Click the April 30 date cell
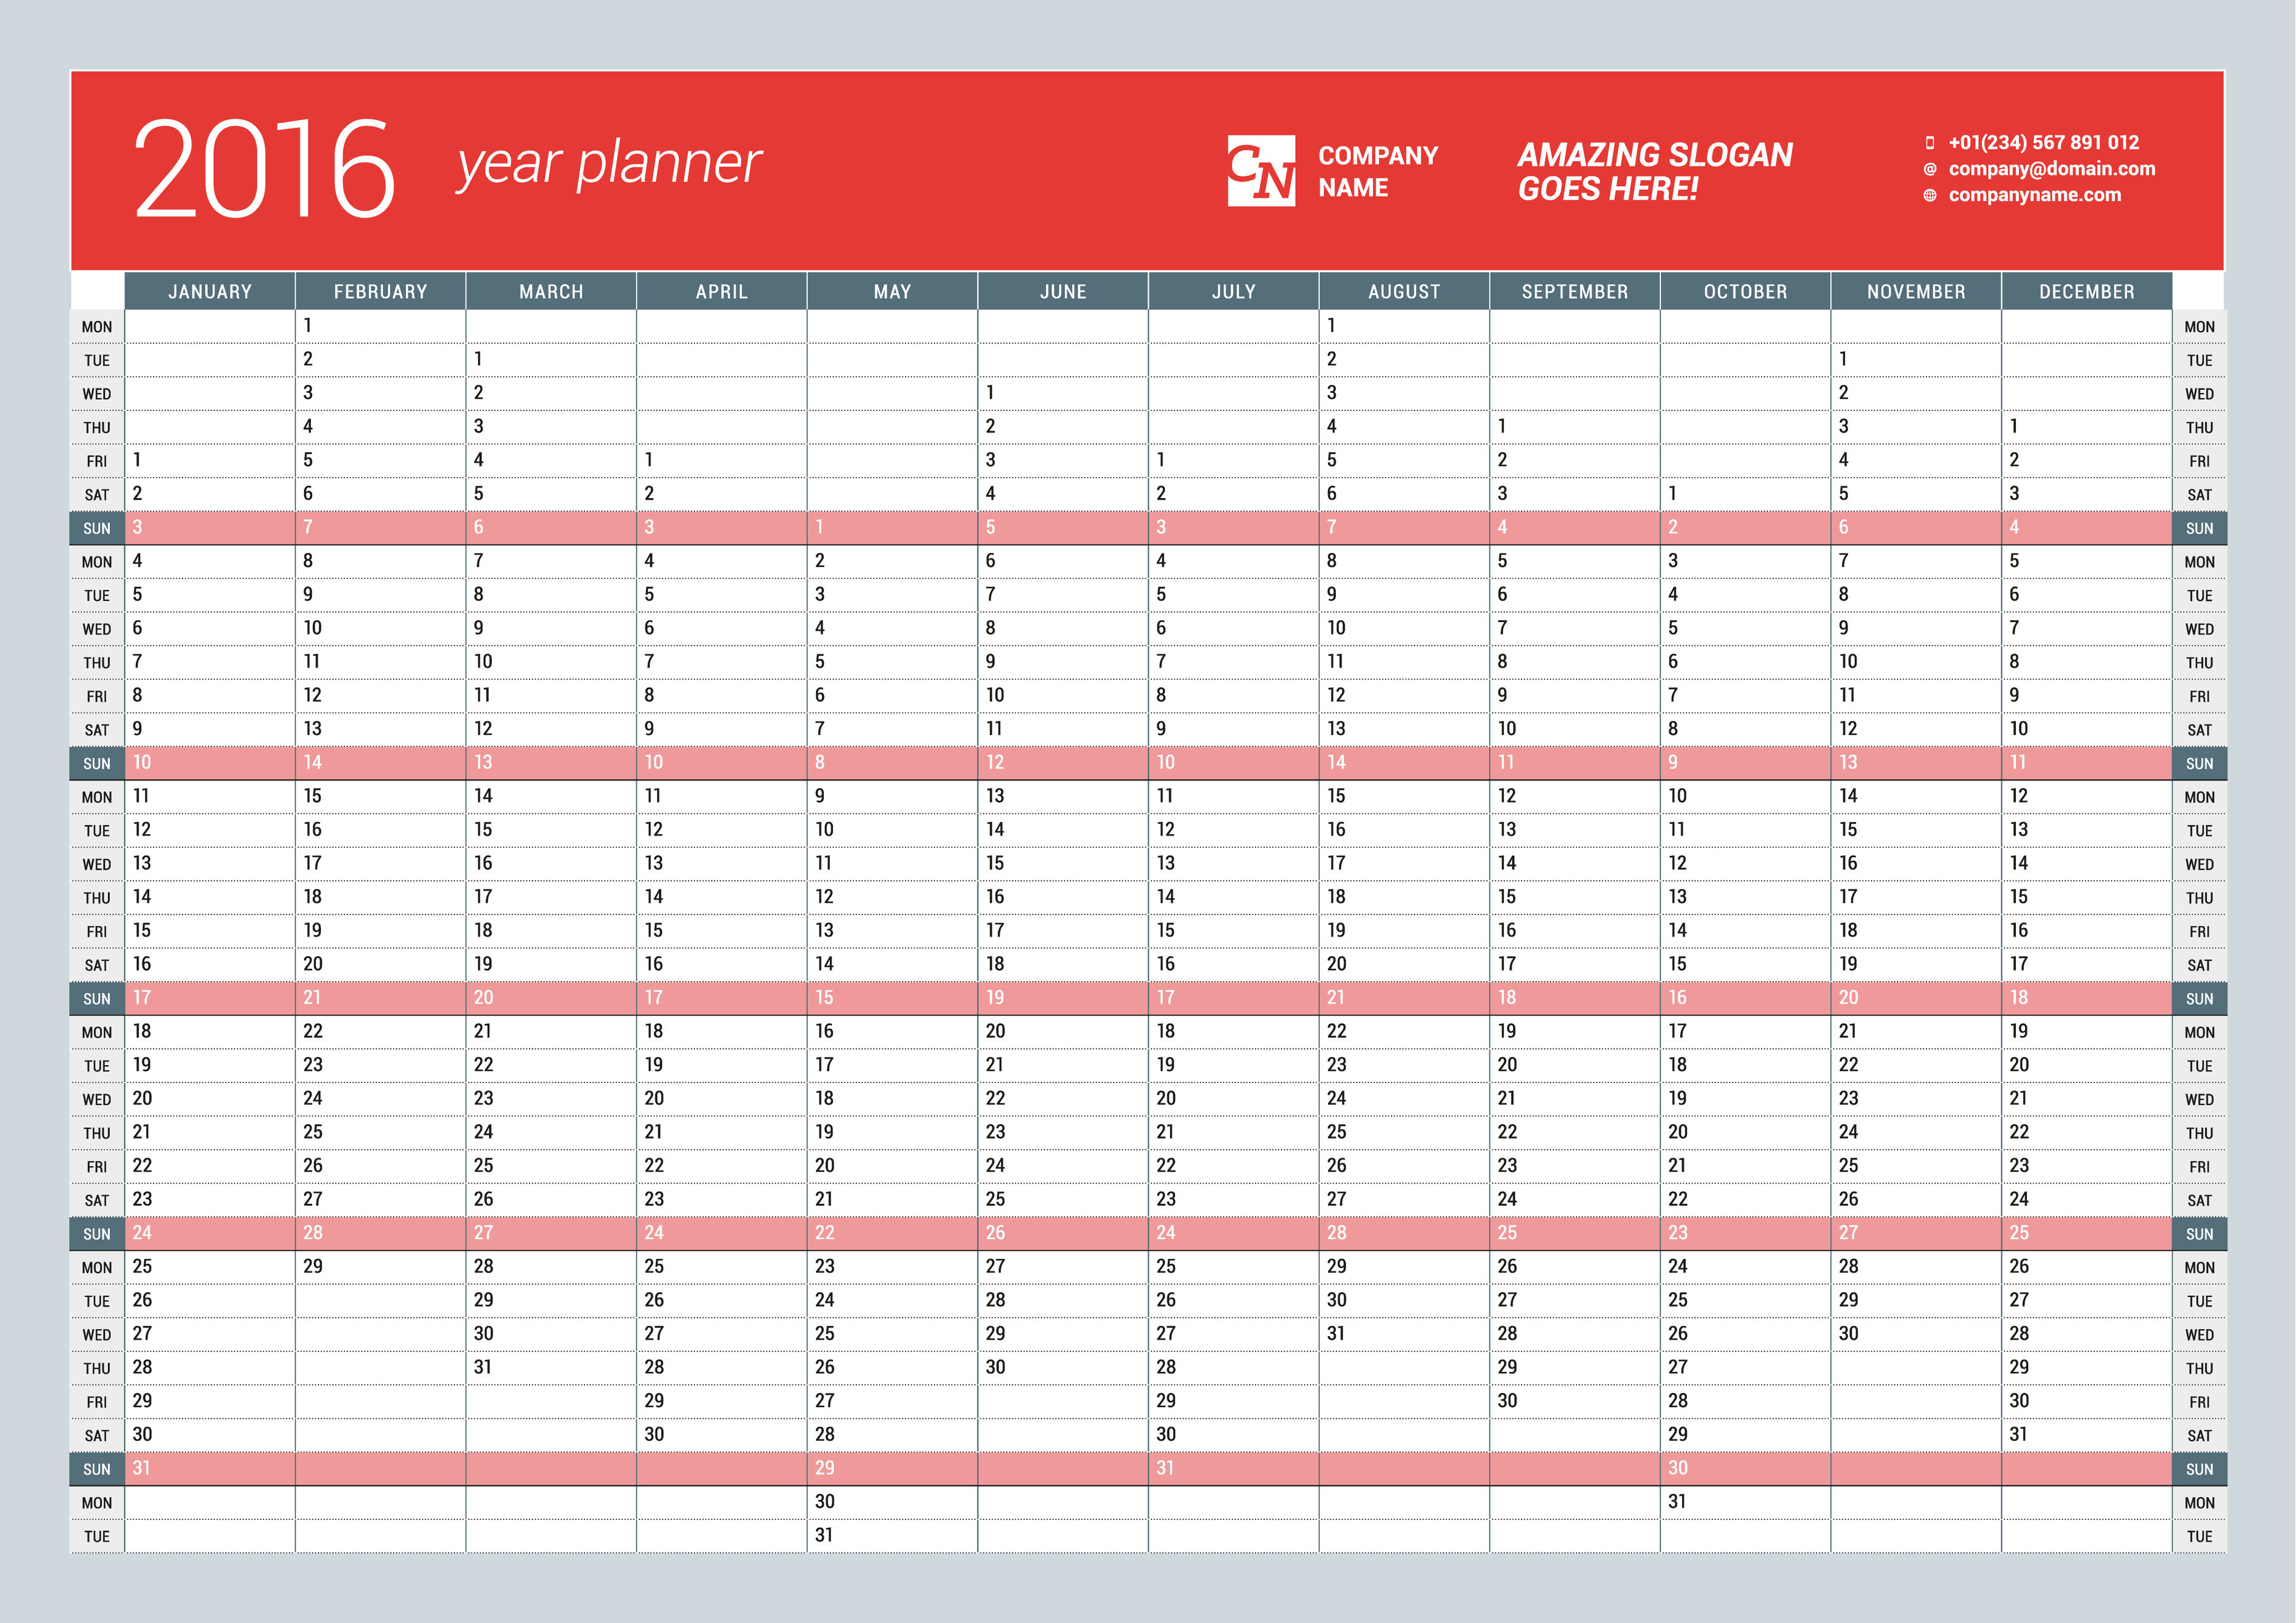 722,1434
